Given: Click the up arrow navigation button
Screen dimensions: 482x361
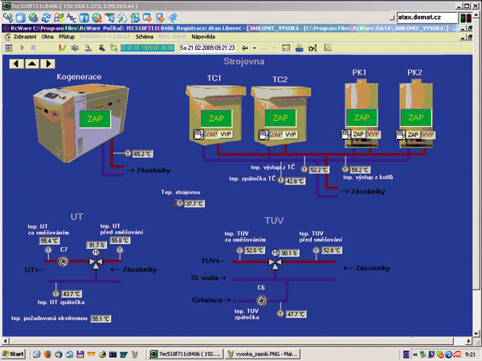Looking at the screenshot, I should coord(31,63).
